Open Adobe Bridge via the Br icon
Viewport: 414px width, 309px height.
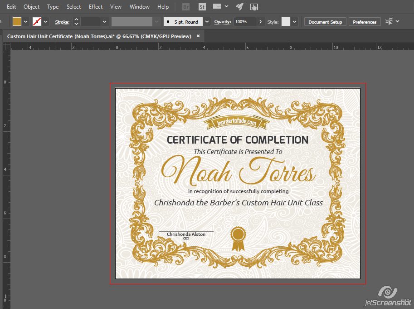coord(185,7)
